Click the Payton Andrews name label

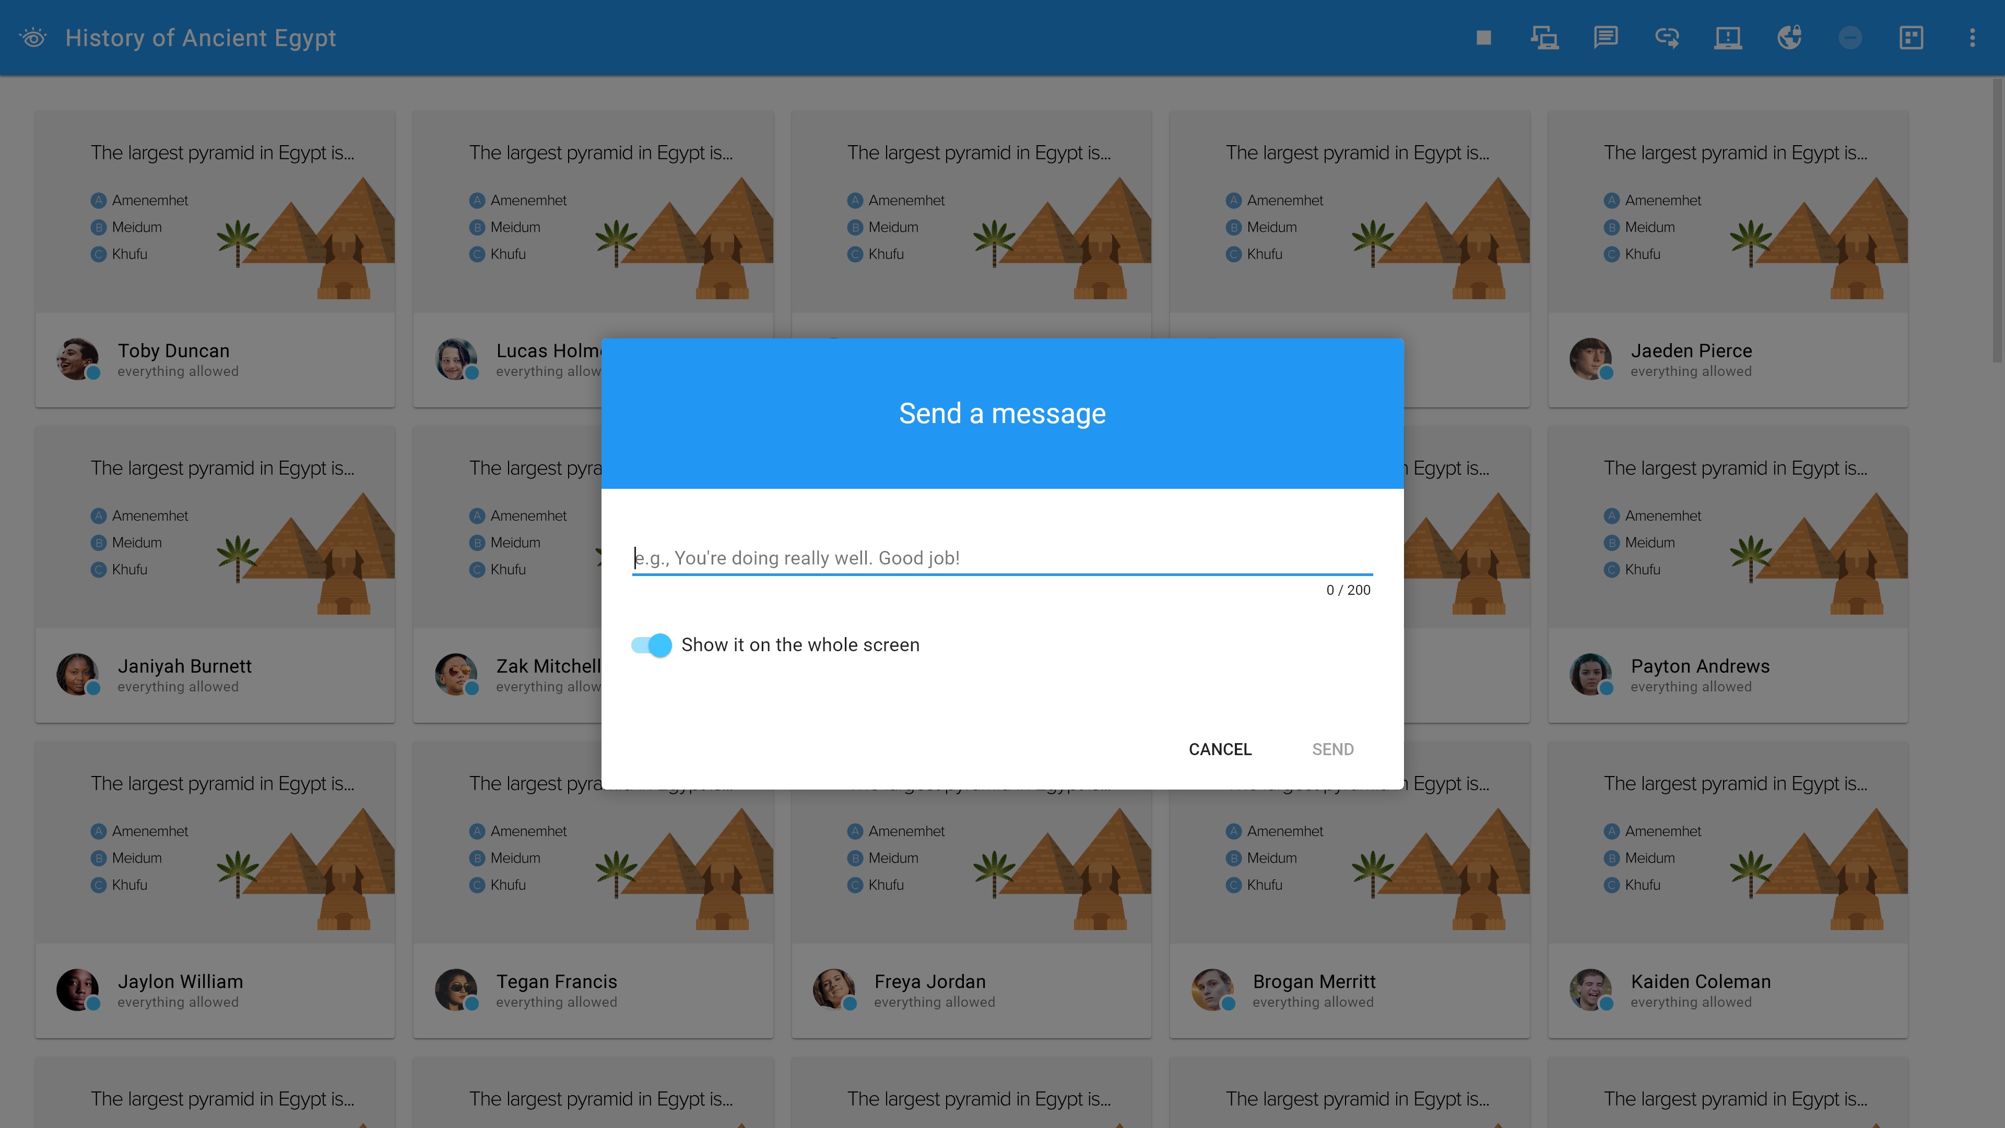1700,666
